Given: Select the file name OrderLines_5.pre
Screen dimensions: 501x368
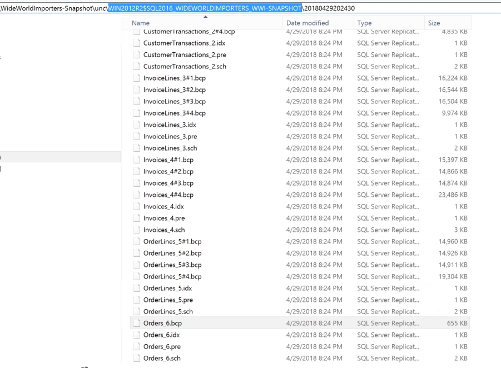Looking at the screenshot, I should point(168,300).
